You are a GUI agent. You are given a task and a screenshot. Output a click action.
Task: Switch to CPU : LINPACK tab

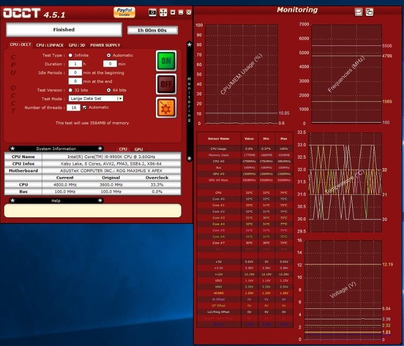(50, 45)
